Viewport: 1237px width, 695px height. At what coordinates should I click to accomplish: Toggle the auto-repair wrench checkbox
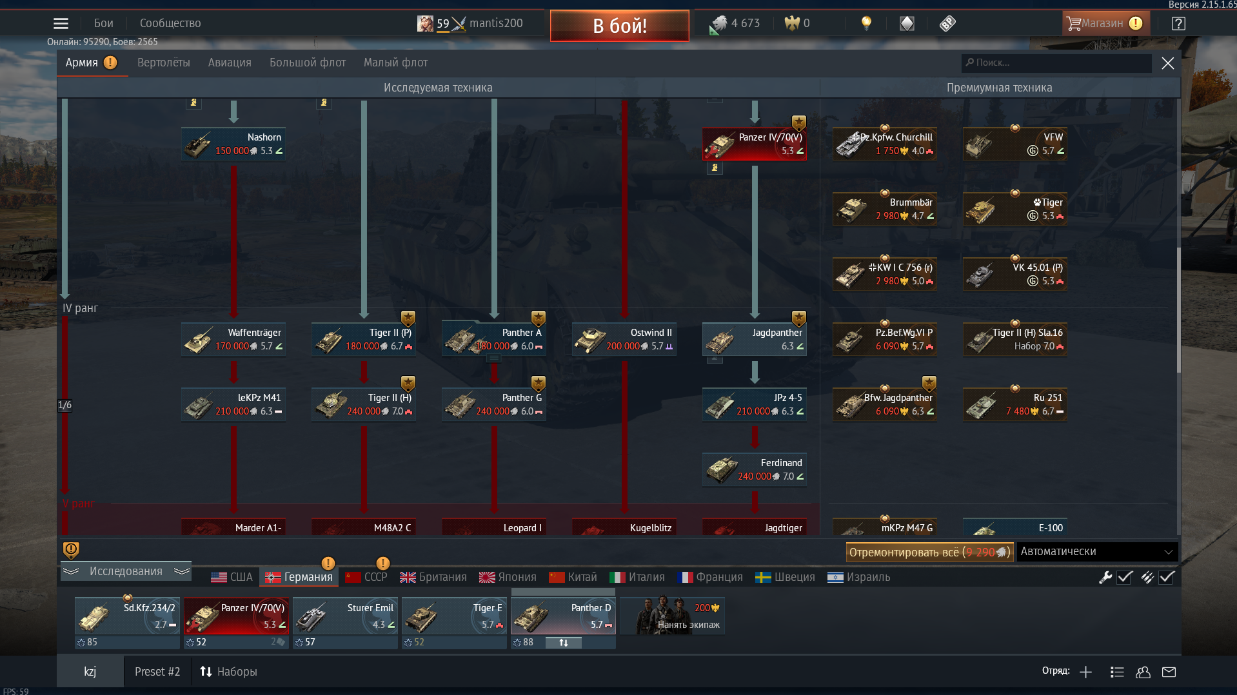point(1124,577)
